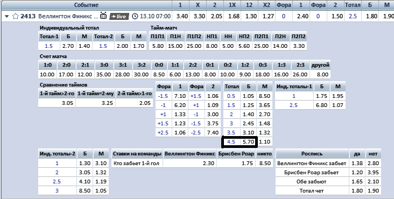The width and height of the screenshot is (394, 199).
Task: Select Тотал-1 over odds 2.70
Action: pos(68,46)
